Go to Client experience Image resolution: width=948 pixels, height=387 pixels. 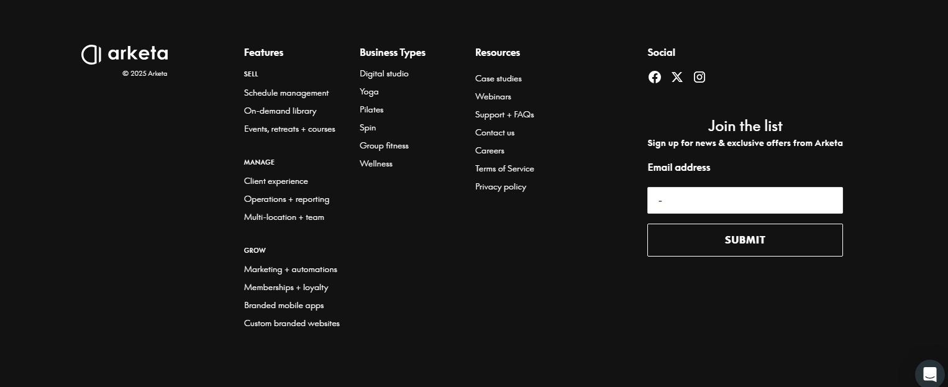click(x=276, y=181)
